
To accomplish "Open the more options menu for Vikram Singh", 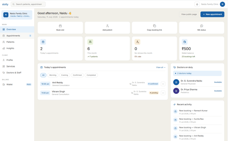I will click(x=163, y=93).
